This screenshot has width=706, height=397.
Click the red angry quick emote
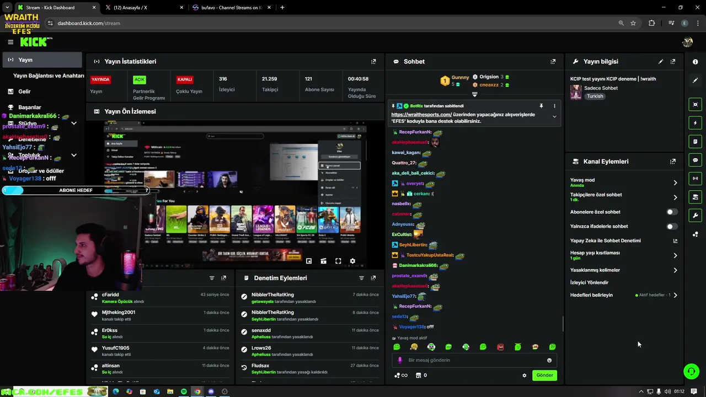click(x=500, y=347)
